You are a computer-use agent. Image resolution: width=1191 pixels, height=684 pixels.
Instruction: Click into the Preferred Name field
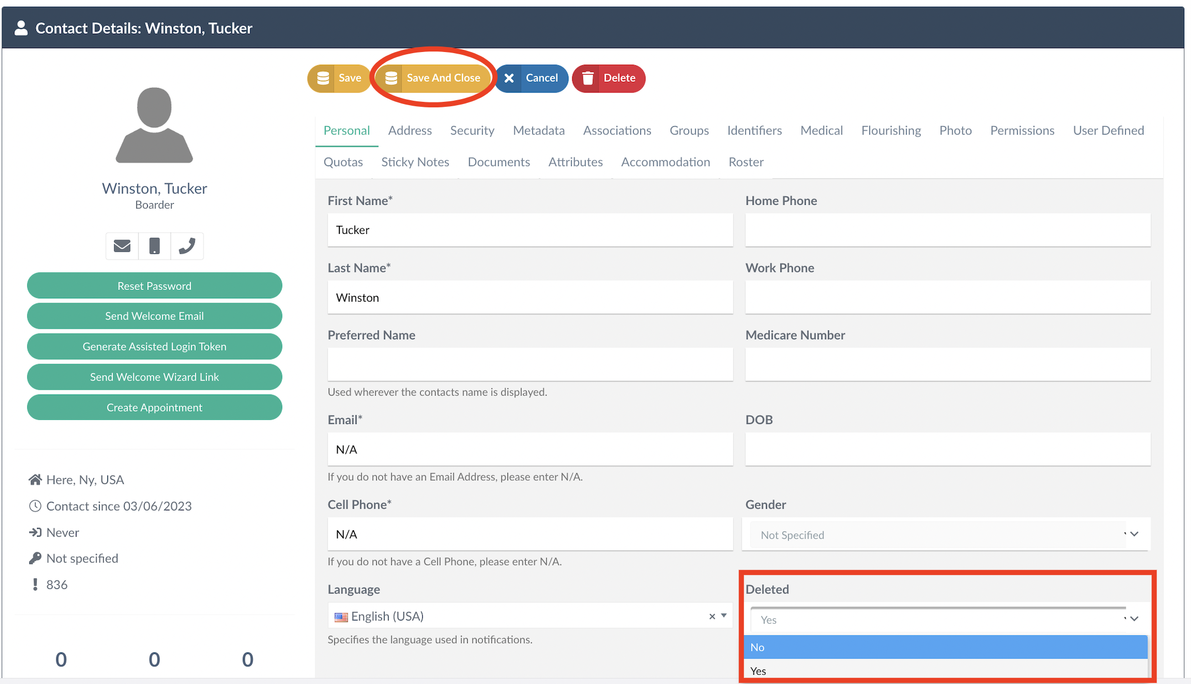(x=530, y=364)
